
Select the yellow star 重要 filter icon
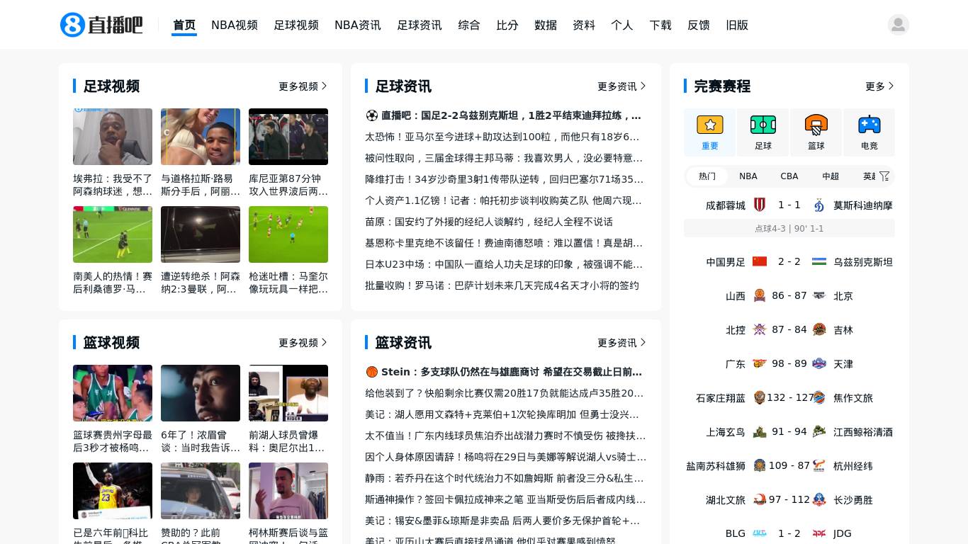point(710,124)
